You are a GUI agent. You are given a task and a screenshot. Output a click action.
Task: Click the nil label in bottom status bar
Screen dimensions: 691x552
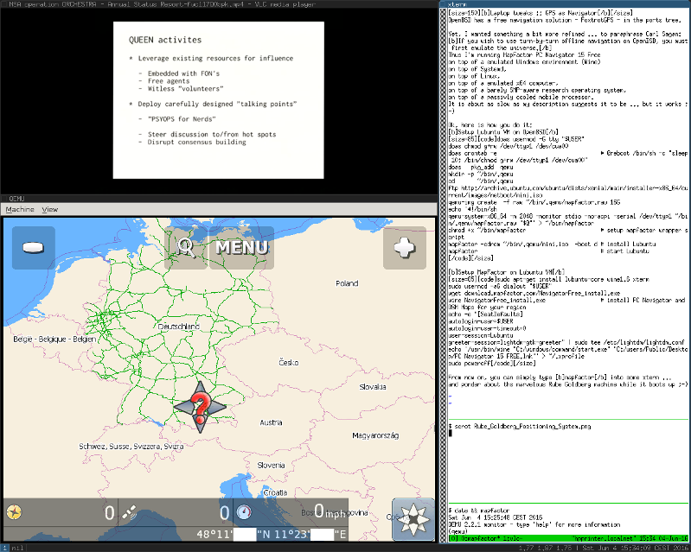[17, 548]
